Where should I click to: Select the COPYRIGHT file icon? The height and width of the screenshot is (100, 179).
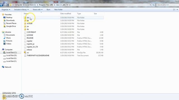click(25, 32)
